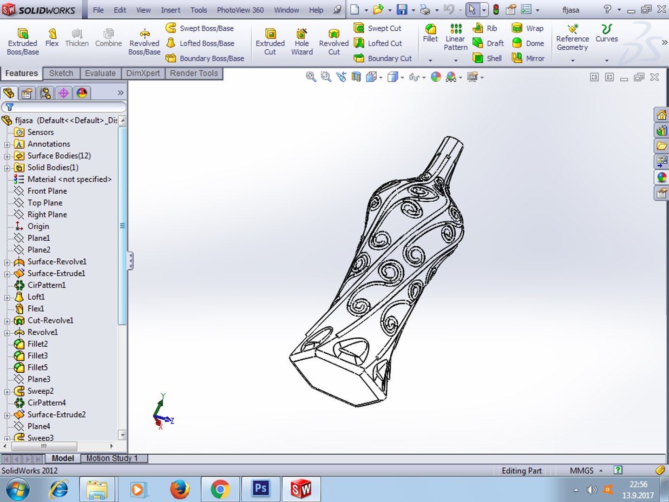Click the Linear Pattern tool
The width and height of the screenshot is (669, 502).
456,37
